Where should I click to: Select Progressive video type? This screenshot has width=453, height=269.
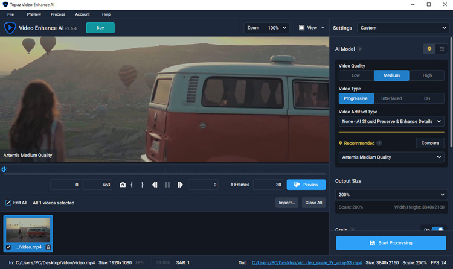click(356, 98)
